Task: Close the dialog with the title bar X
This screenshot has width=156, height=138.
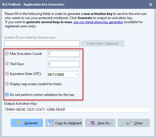Action: click(151, 4)
